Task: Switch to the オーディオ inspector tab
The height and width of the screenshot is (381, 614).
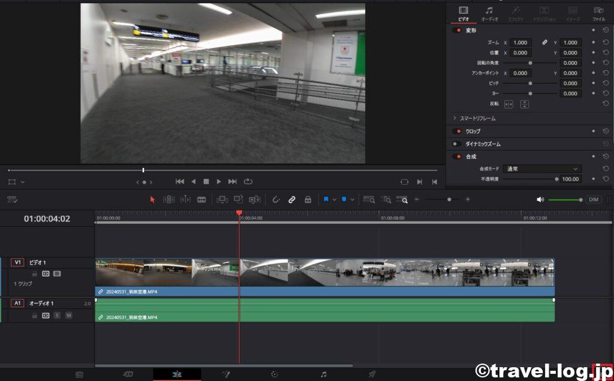Action: pos(489,13)
